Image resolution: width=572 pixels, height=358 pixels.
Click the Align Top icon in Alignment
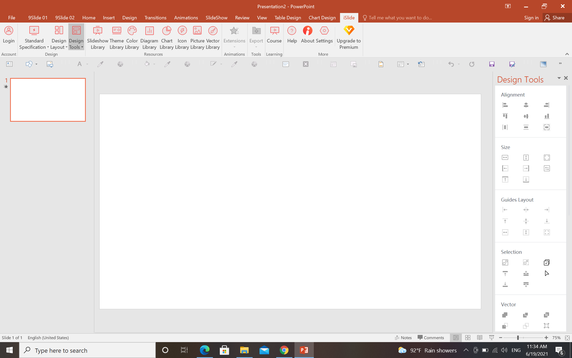pyautogui.click(x=505, y=116)
